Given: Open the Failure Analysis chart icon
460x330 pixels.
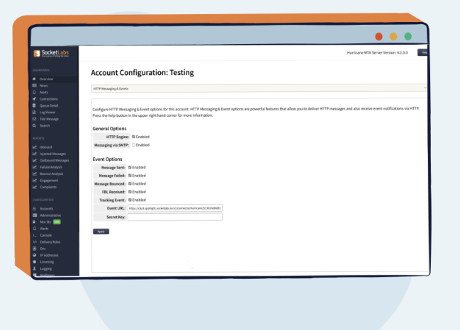Looking at the screenshot, I should 34,166.
